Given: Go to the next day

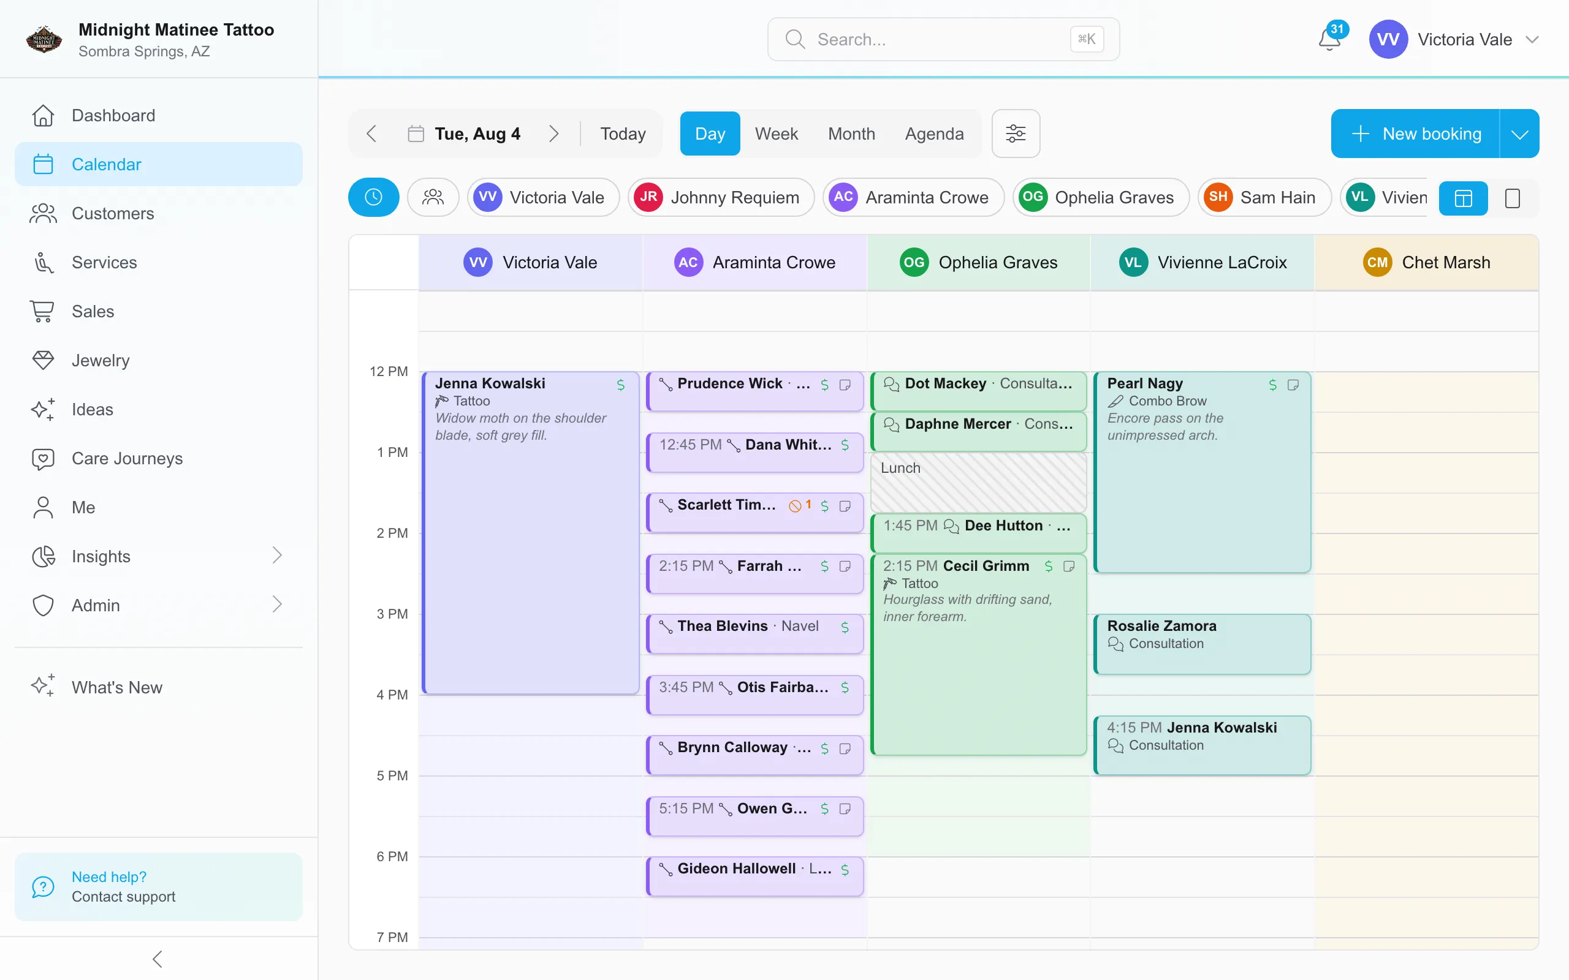Looking at the screenshot, I should click(553, 134).
